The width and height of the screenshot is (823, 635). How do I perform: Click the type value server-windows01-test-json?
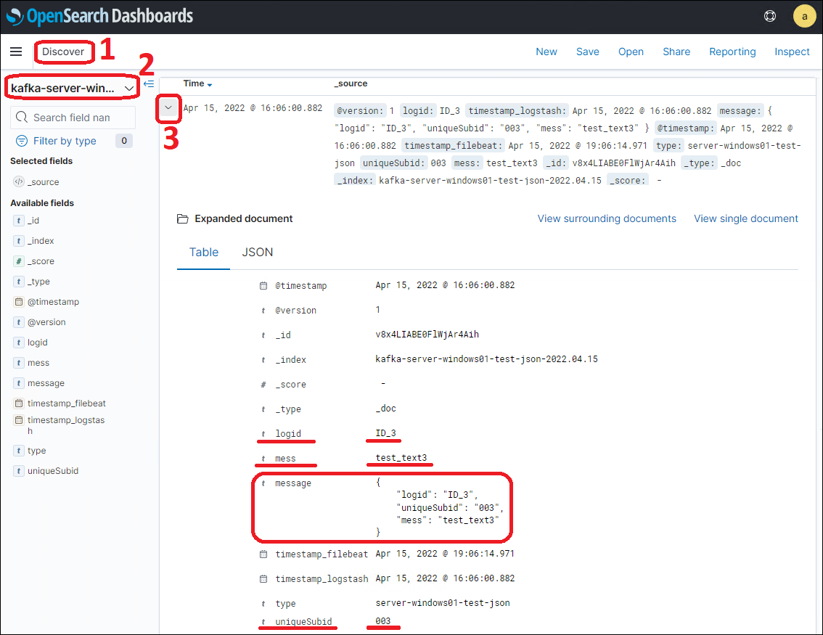[x=443, y=603]
